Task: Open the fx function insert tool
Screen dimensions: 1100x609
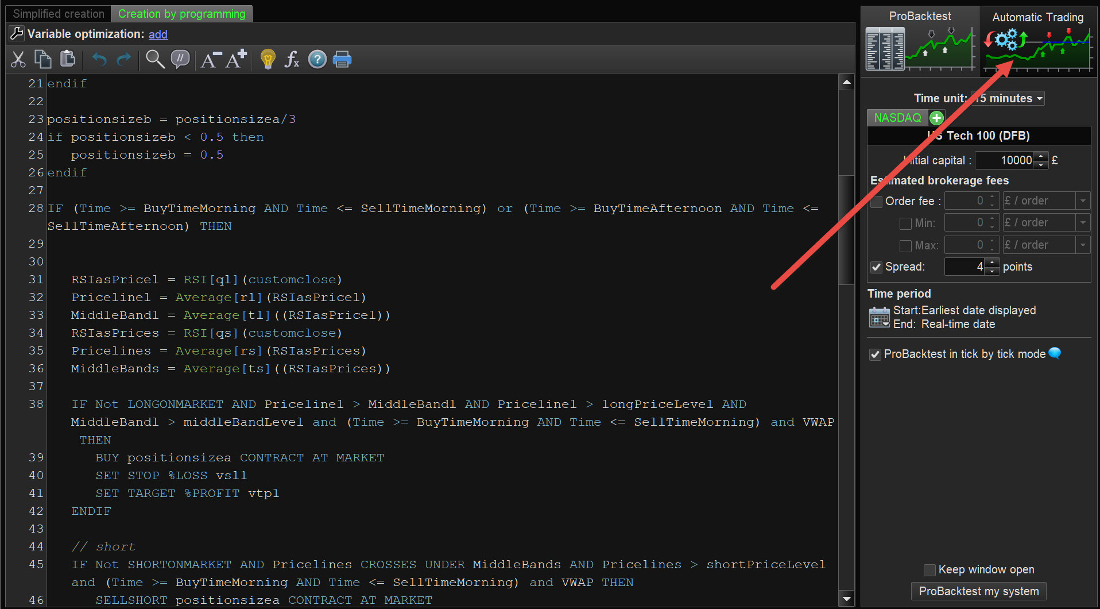Action: tap(292, 59)
